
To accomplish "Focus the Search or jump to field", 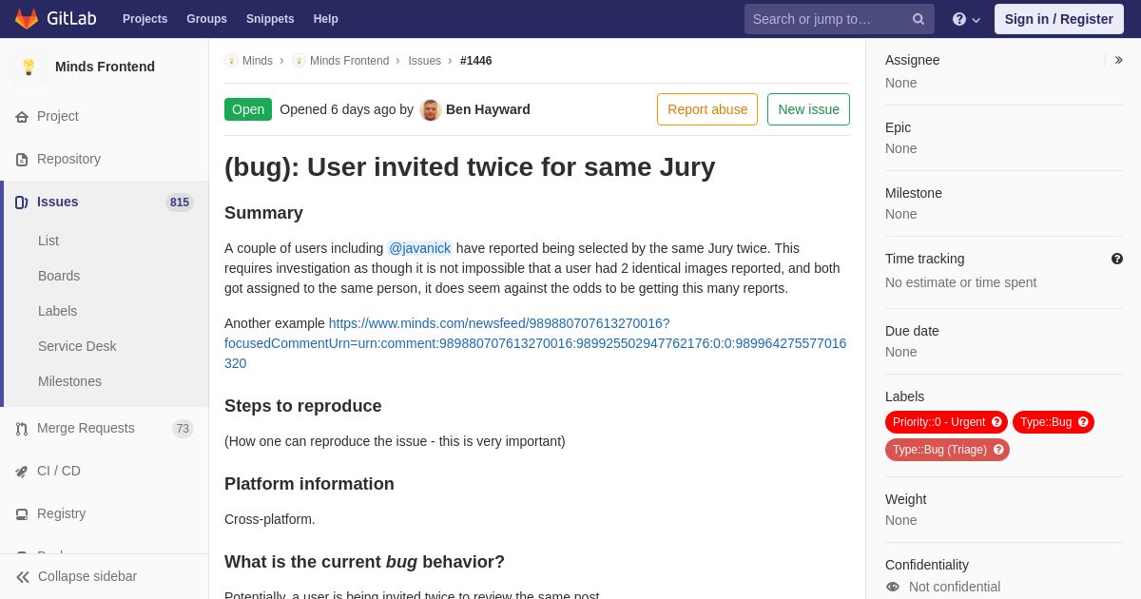I will (x=839, y=19).
